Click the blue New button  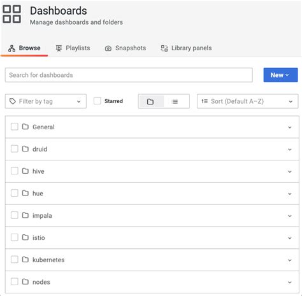(x=280, y=75)
